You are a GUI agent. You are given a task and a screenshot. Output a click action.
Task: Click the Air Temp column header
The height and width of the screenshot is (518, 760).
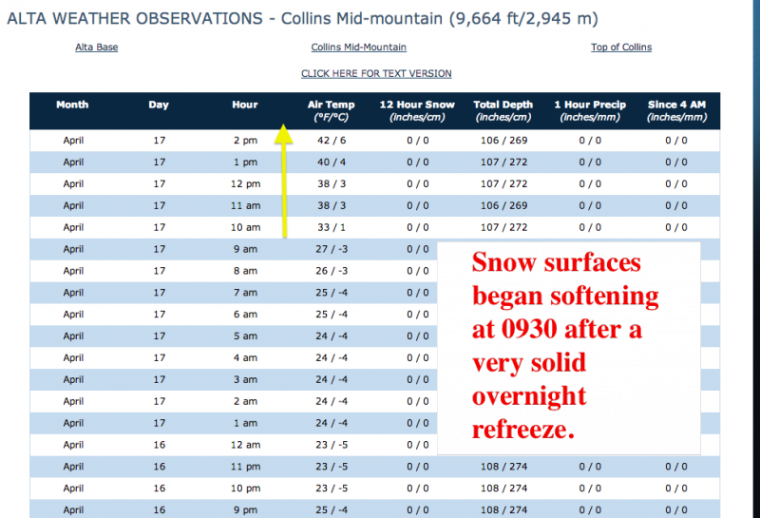[x=331, y=110]
